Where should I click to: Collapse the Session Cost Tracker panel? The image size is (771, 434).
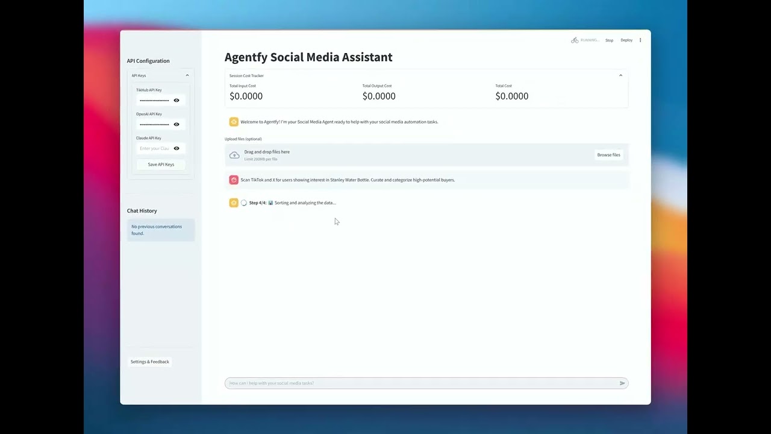point(620,75)
